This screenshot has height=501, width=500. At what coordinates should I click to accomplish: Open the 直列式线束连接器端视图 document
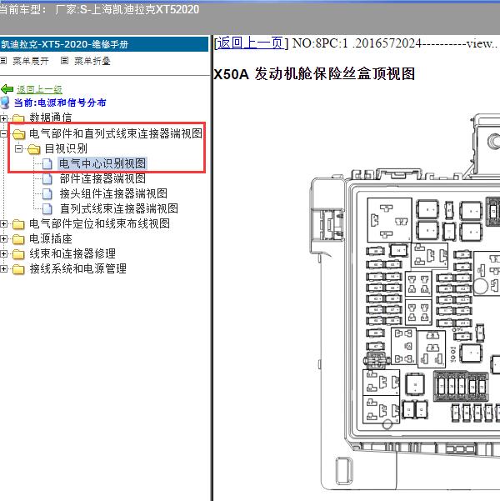(119, 208)
